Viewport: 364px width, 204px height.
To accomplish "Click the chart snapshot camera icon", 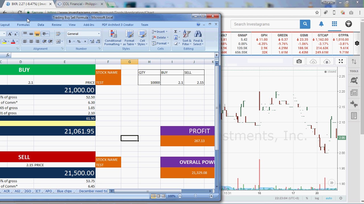I will (x=299, y=61).
